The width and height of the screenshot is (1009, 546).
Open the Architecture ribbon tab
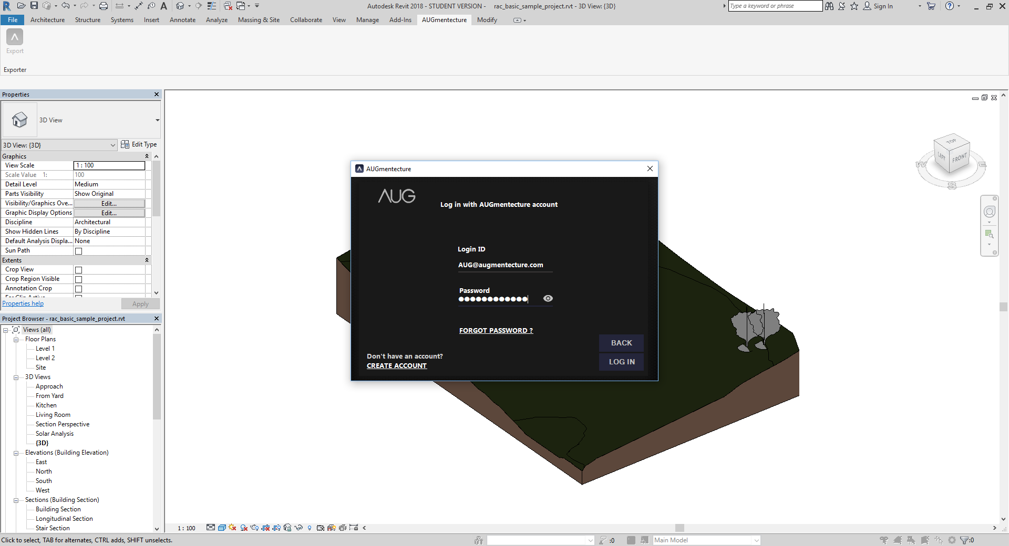[48, 20]
